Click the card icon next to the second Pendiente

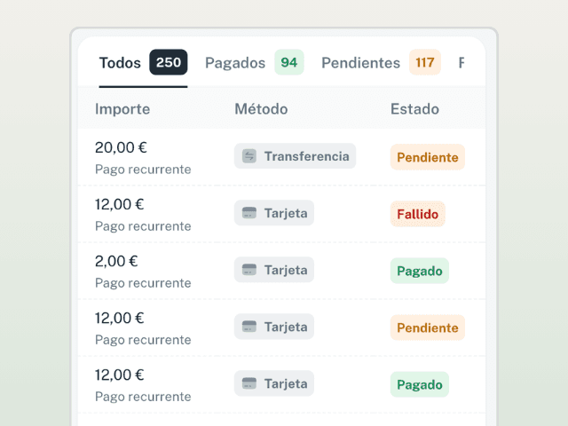tap(249, 327)
